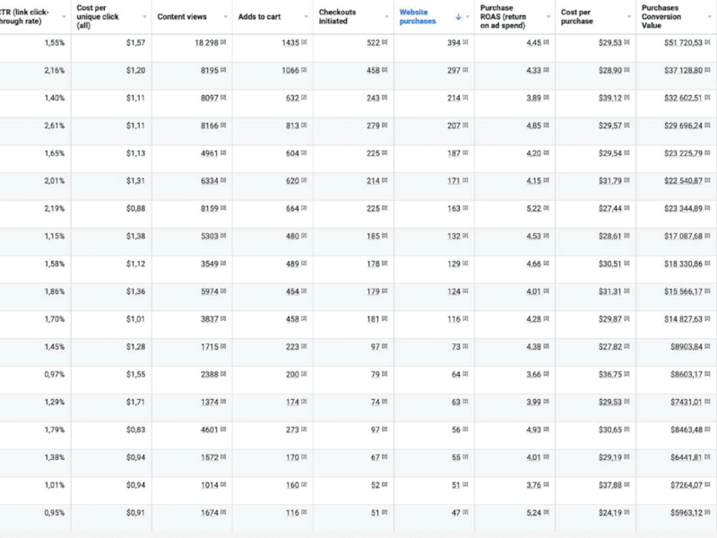The image size is (717, 538).
Task: Expand the Purchase ROAS column dropdown arrow
Action: [x=549, y=17]
